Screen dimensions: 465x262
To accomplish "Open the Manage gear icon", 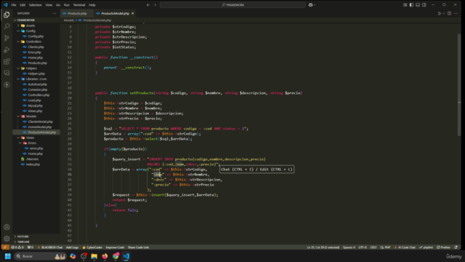I will (7, 239).
